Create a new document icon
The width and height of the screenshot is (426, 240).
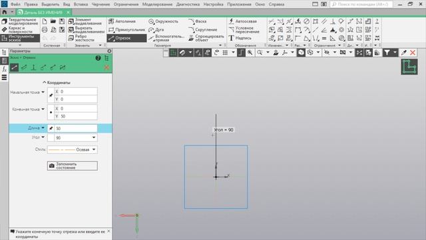(45, 21)
